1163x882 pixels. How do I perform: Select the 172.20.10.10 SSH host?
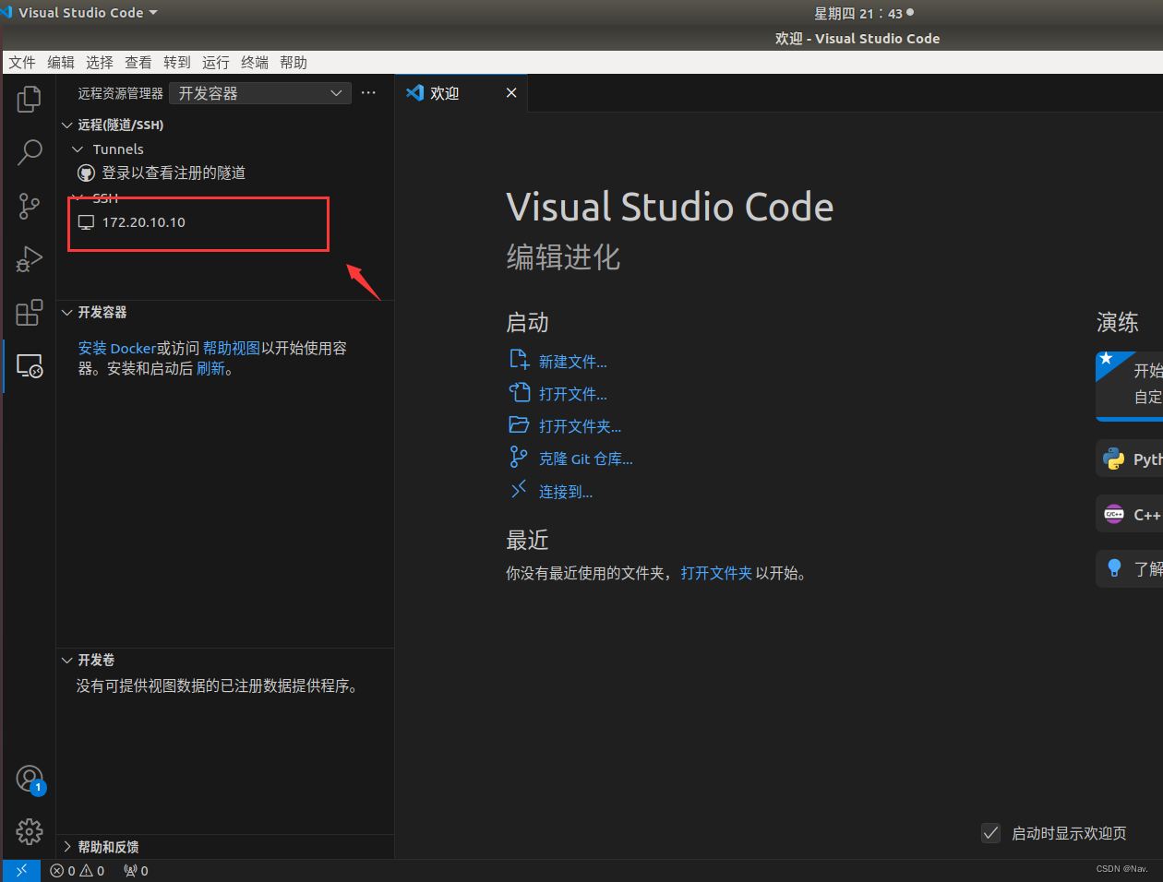[225, 222]
